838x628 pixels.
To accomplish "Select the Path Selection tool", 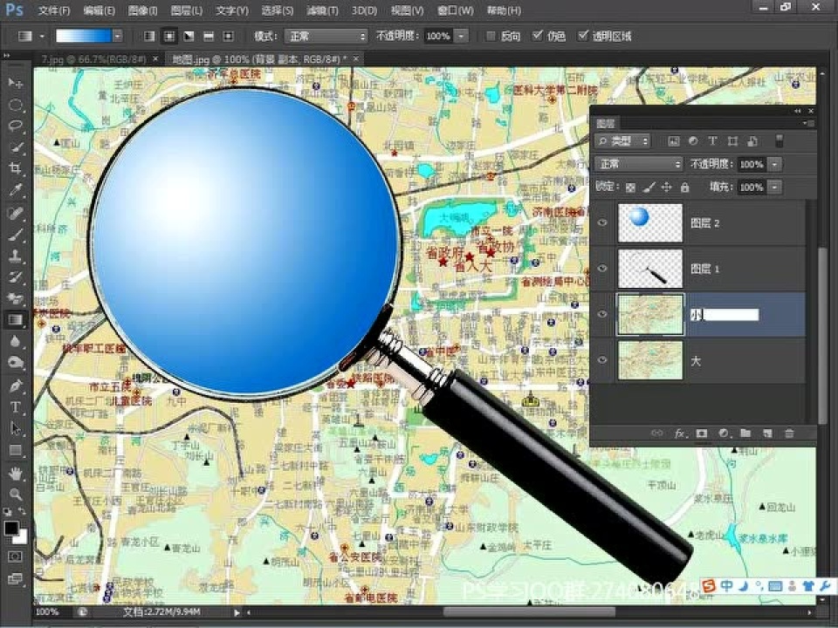I will tap(16, 429).
